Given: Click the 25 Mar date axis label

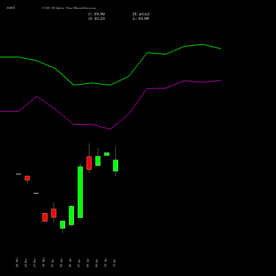Looking at the screenshot, I should pos(26,263).
